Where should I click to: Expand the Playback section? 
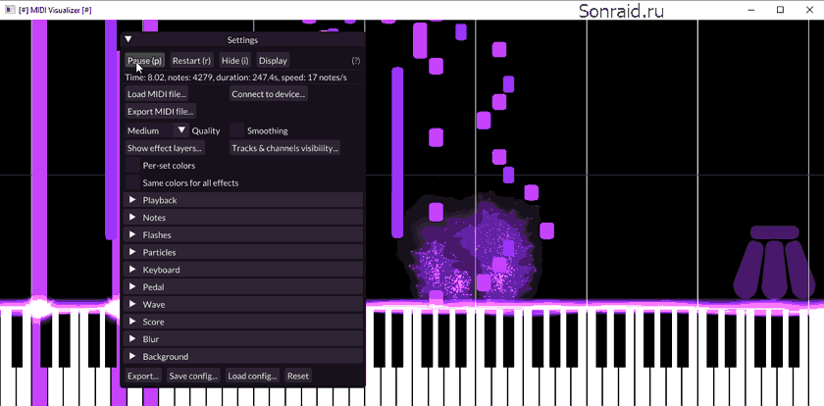(243, 200)
